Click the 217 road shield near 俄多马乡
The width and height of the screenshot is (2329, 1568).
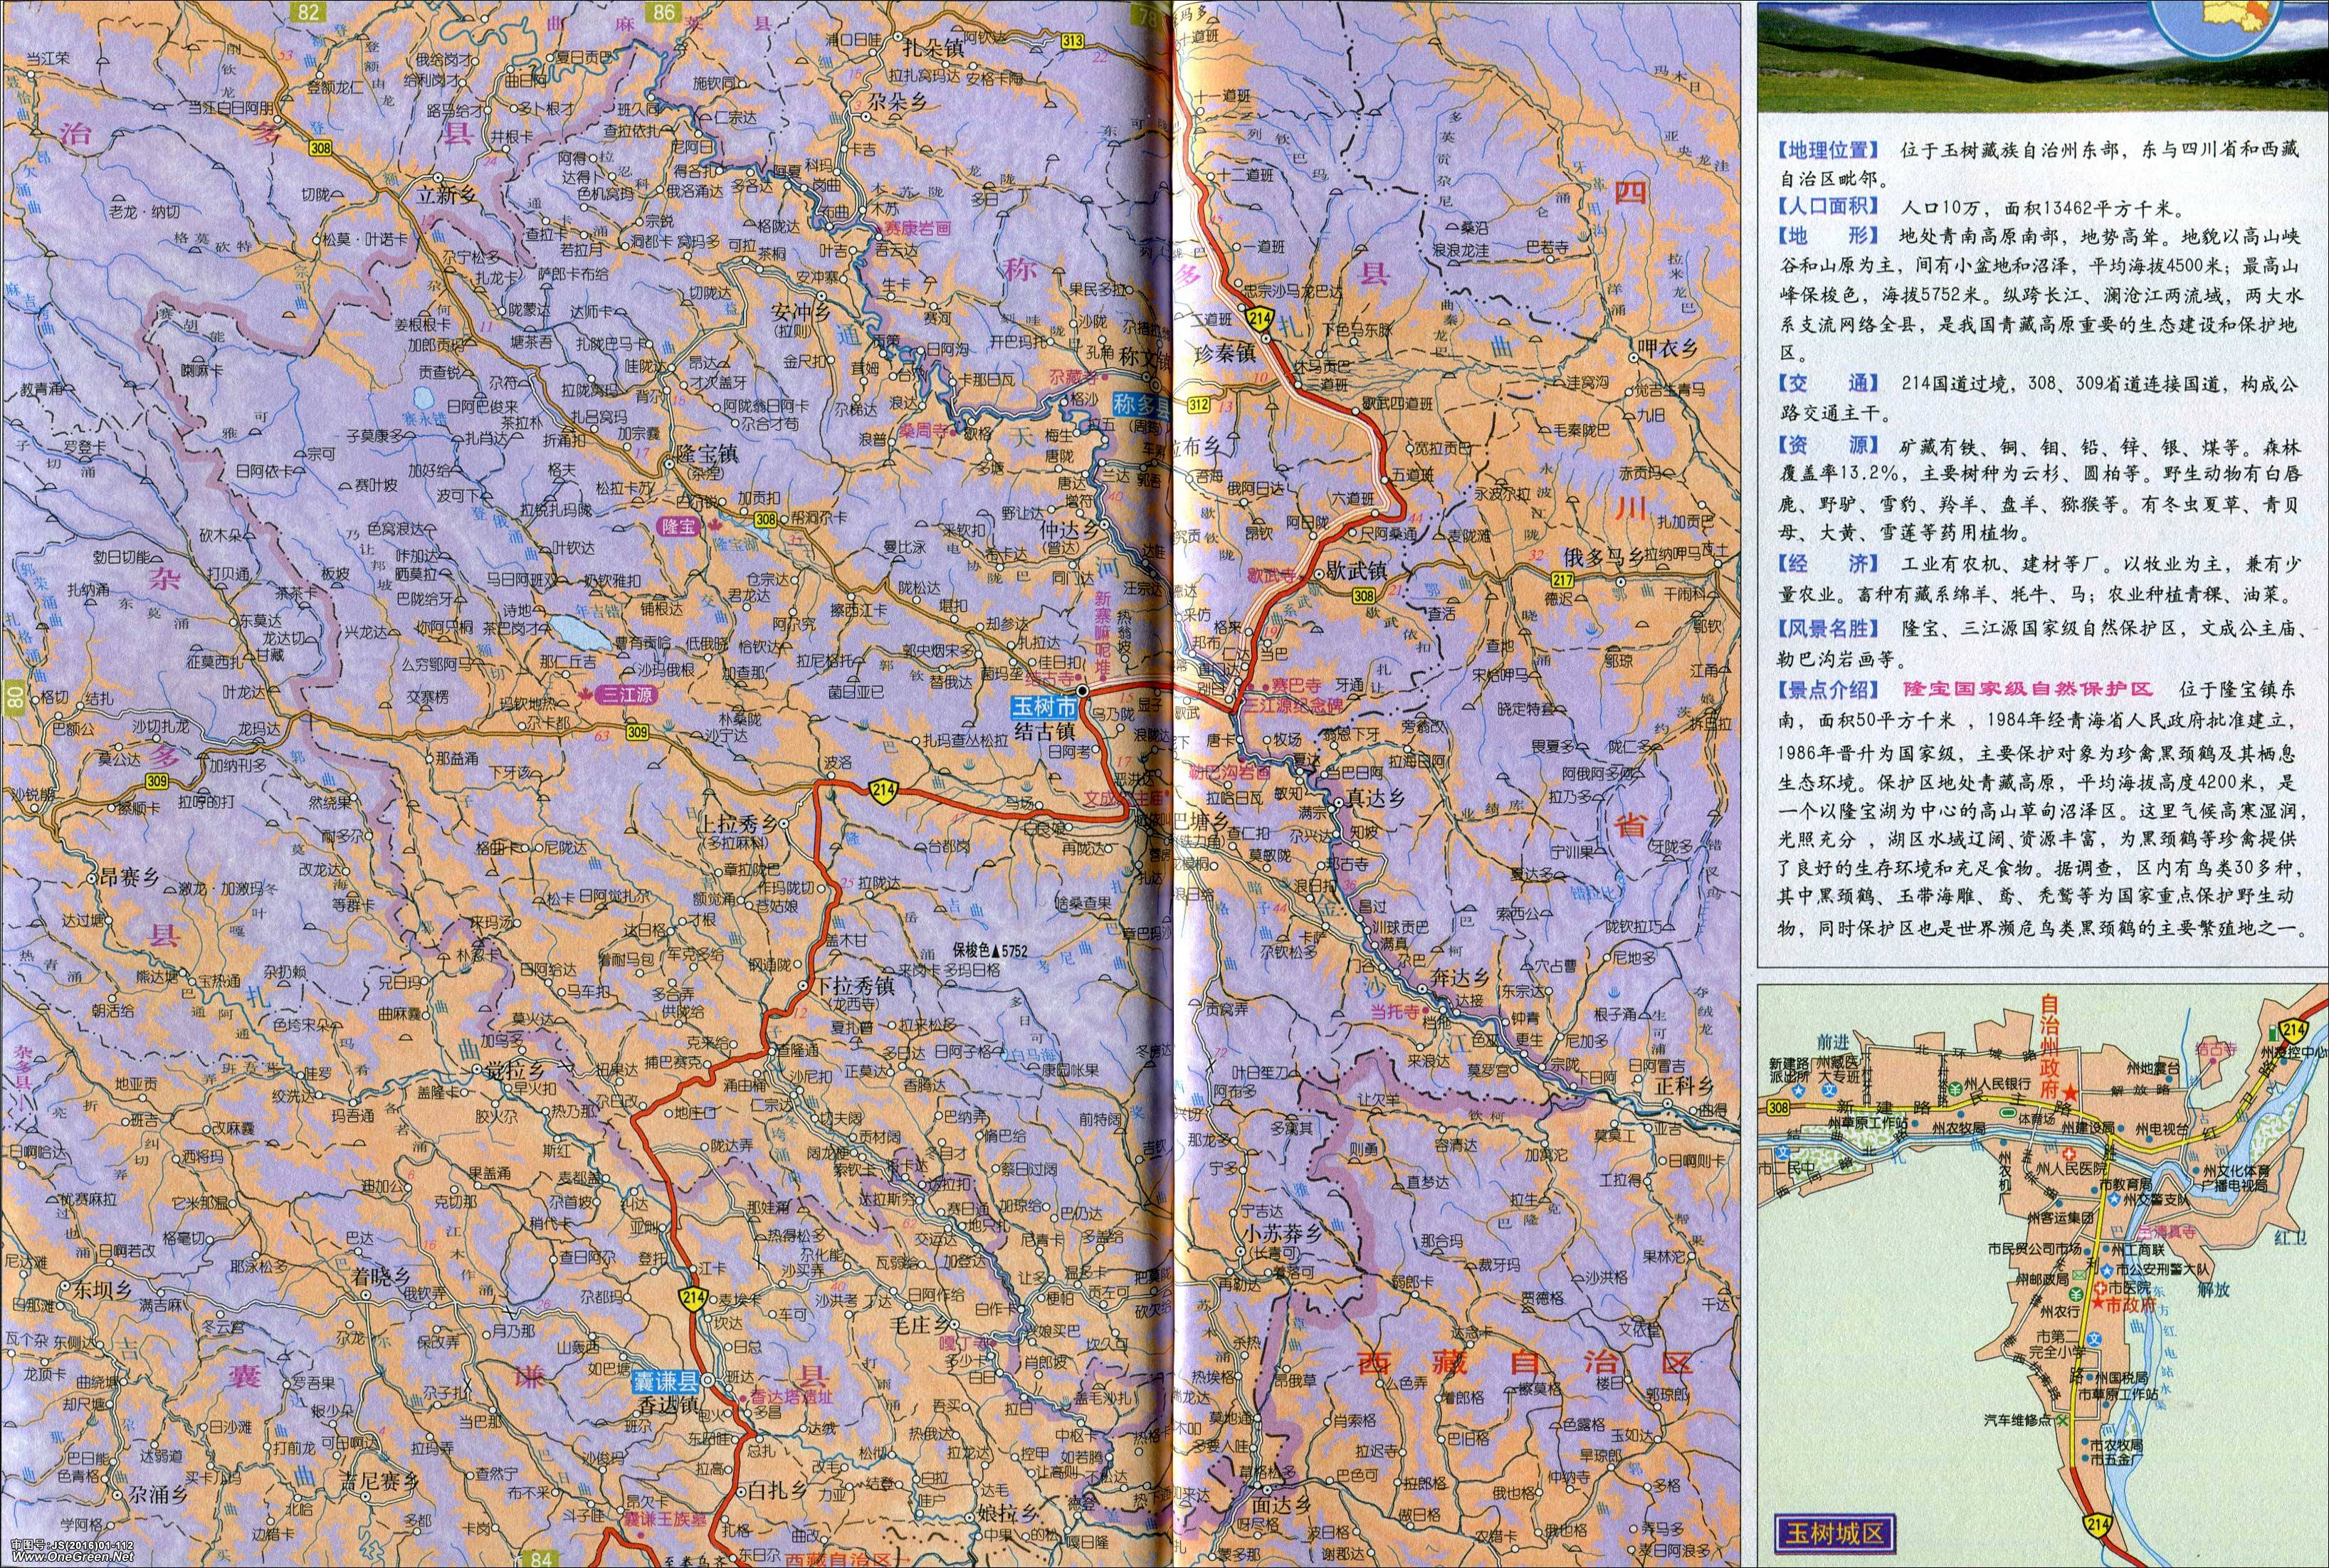[x=1562, y=580]
